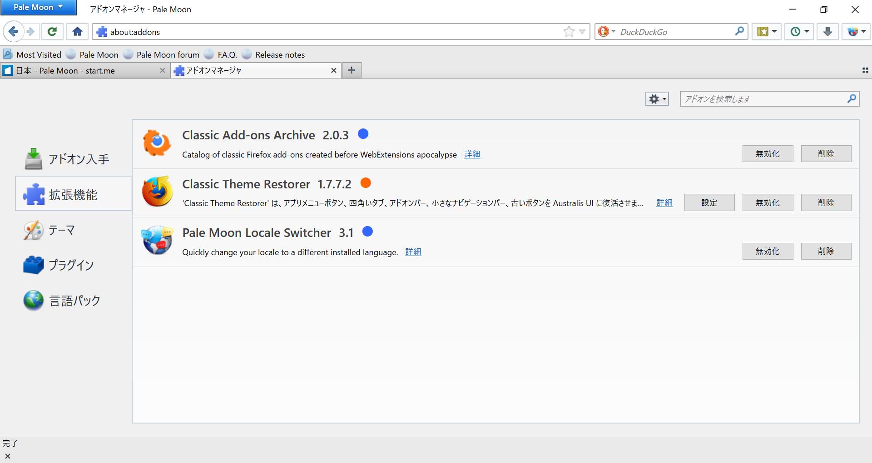Expand the Locale Switcher dropdown arrow
The height and width of the screenshot is (463, 872).
click(x=863, y=32)
